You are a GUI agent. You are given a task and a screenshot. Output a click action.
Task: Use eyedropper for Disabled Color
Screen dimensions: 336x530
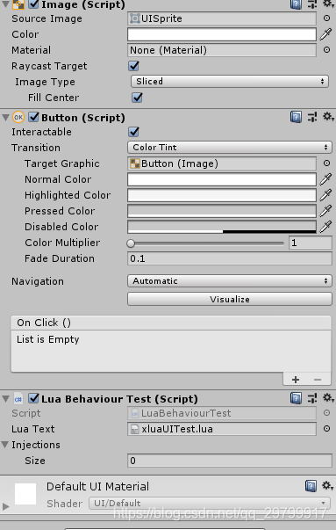[325, 227]
